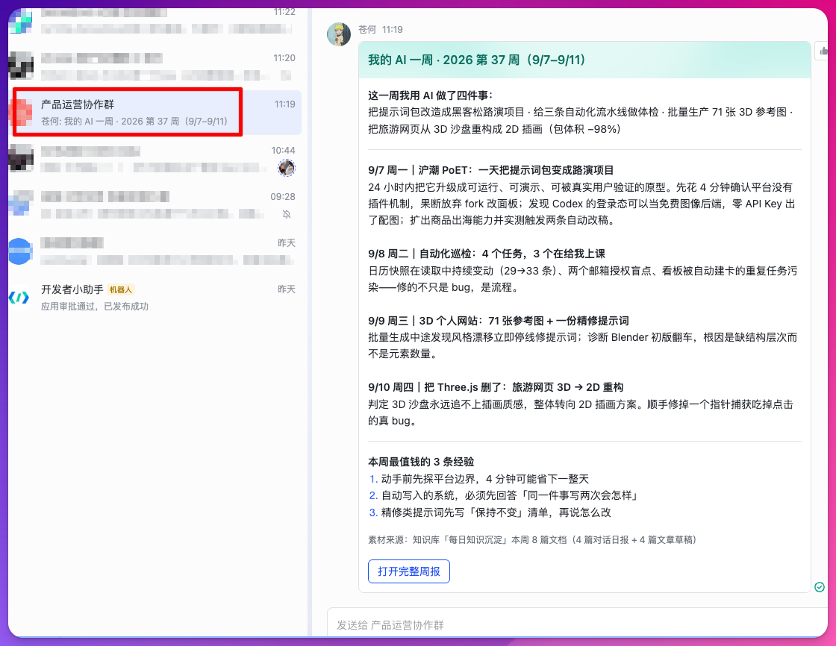Click card title 我的 AI 一周 · 2026 第 37 周
Image resolution: width=836 pixels, height=646 pixels.
[x=476, y=60]
